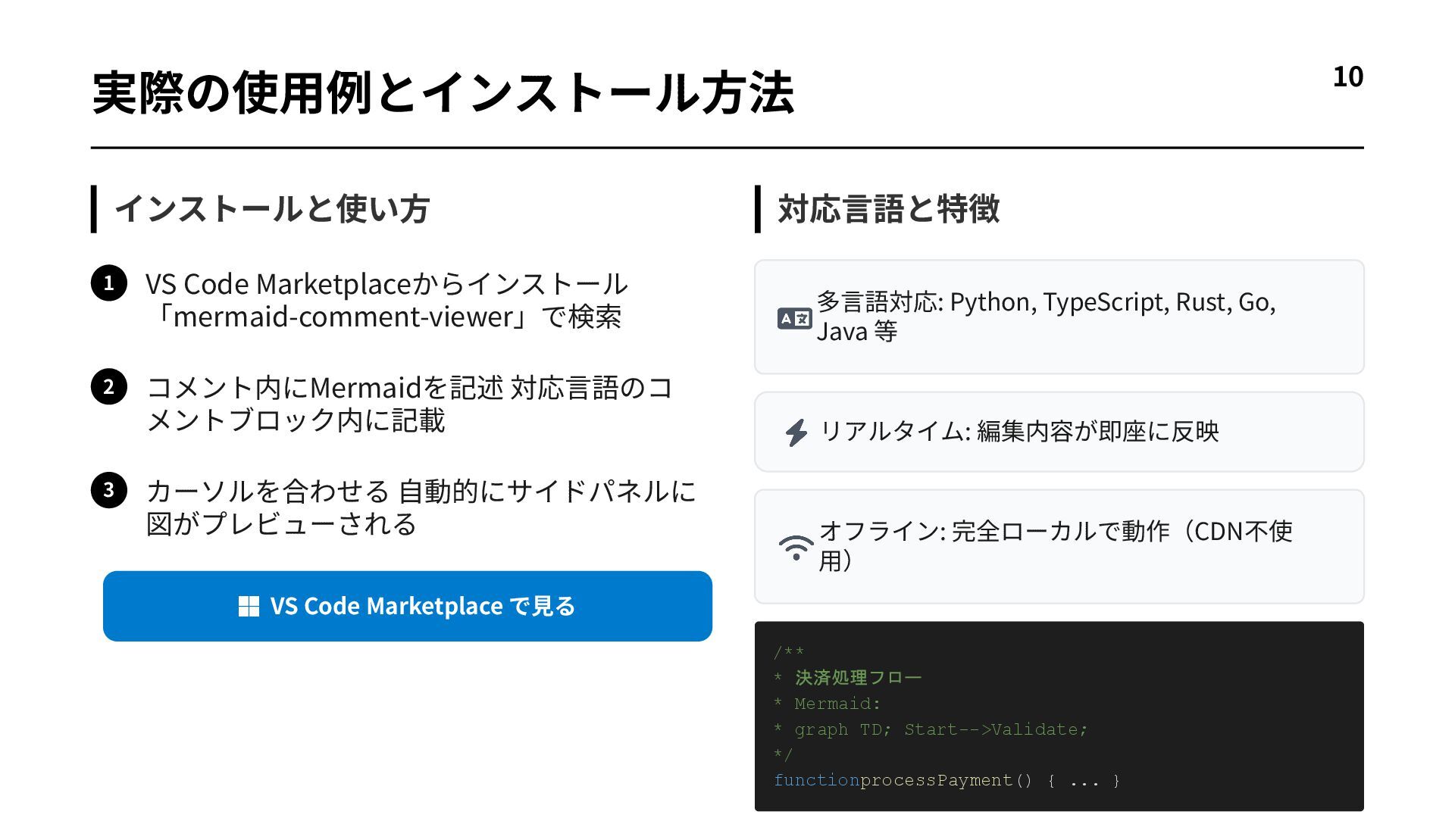Click the インストールと使い方 section heading
Viewport: 1455px width, 818px height.
(x=272, y=209)
